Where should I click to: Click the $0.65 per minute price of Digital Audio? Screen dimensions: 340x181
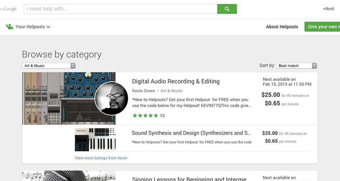(282, 104)
